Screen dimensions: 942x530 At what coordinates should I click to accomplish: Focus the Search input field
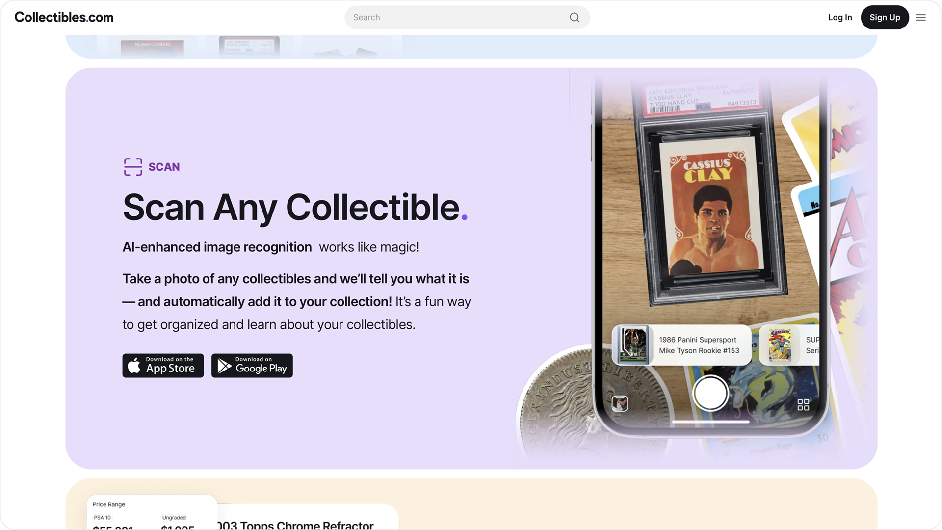(x=467, y=18)
